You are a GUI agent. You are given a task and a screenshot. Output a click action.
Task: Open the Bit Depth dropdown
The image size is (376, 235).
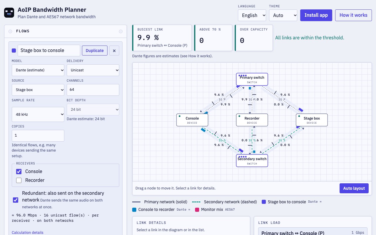[93, 110]
